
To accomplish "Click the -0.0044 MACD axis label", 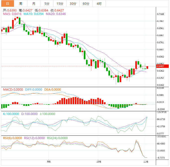I will click(x=161, y=109).
